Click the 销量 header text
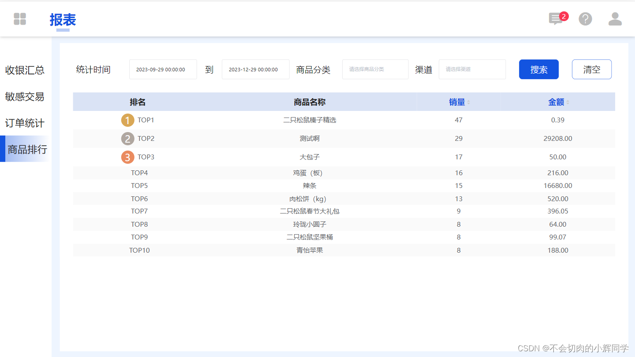This screenshot has height=357, width=635. coord(457,102)
